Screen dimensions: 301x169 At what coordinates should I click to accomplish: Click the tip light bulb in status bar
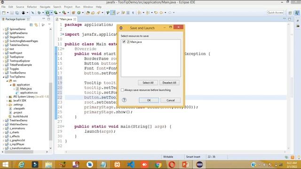[299, 157]
